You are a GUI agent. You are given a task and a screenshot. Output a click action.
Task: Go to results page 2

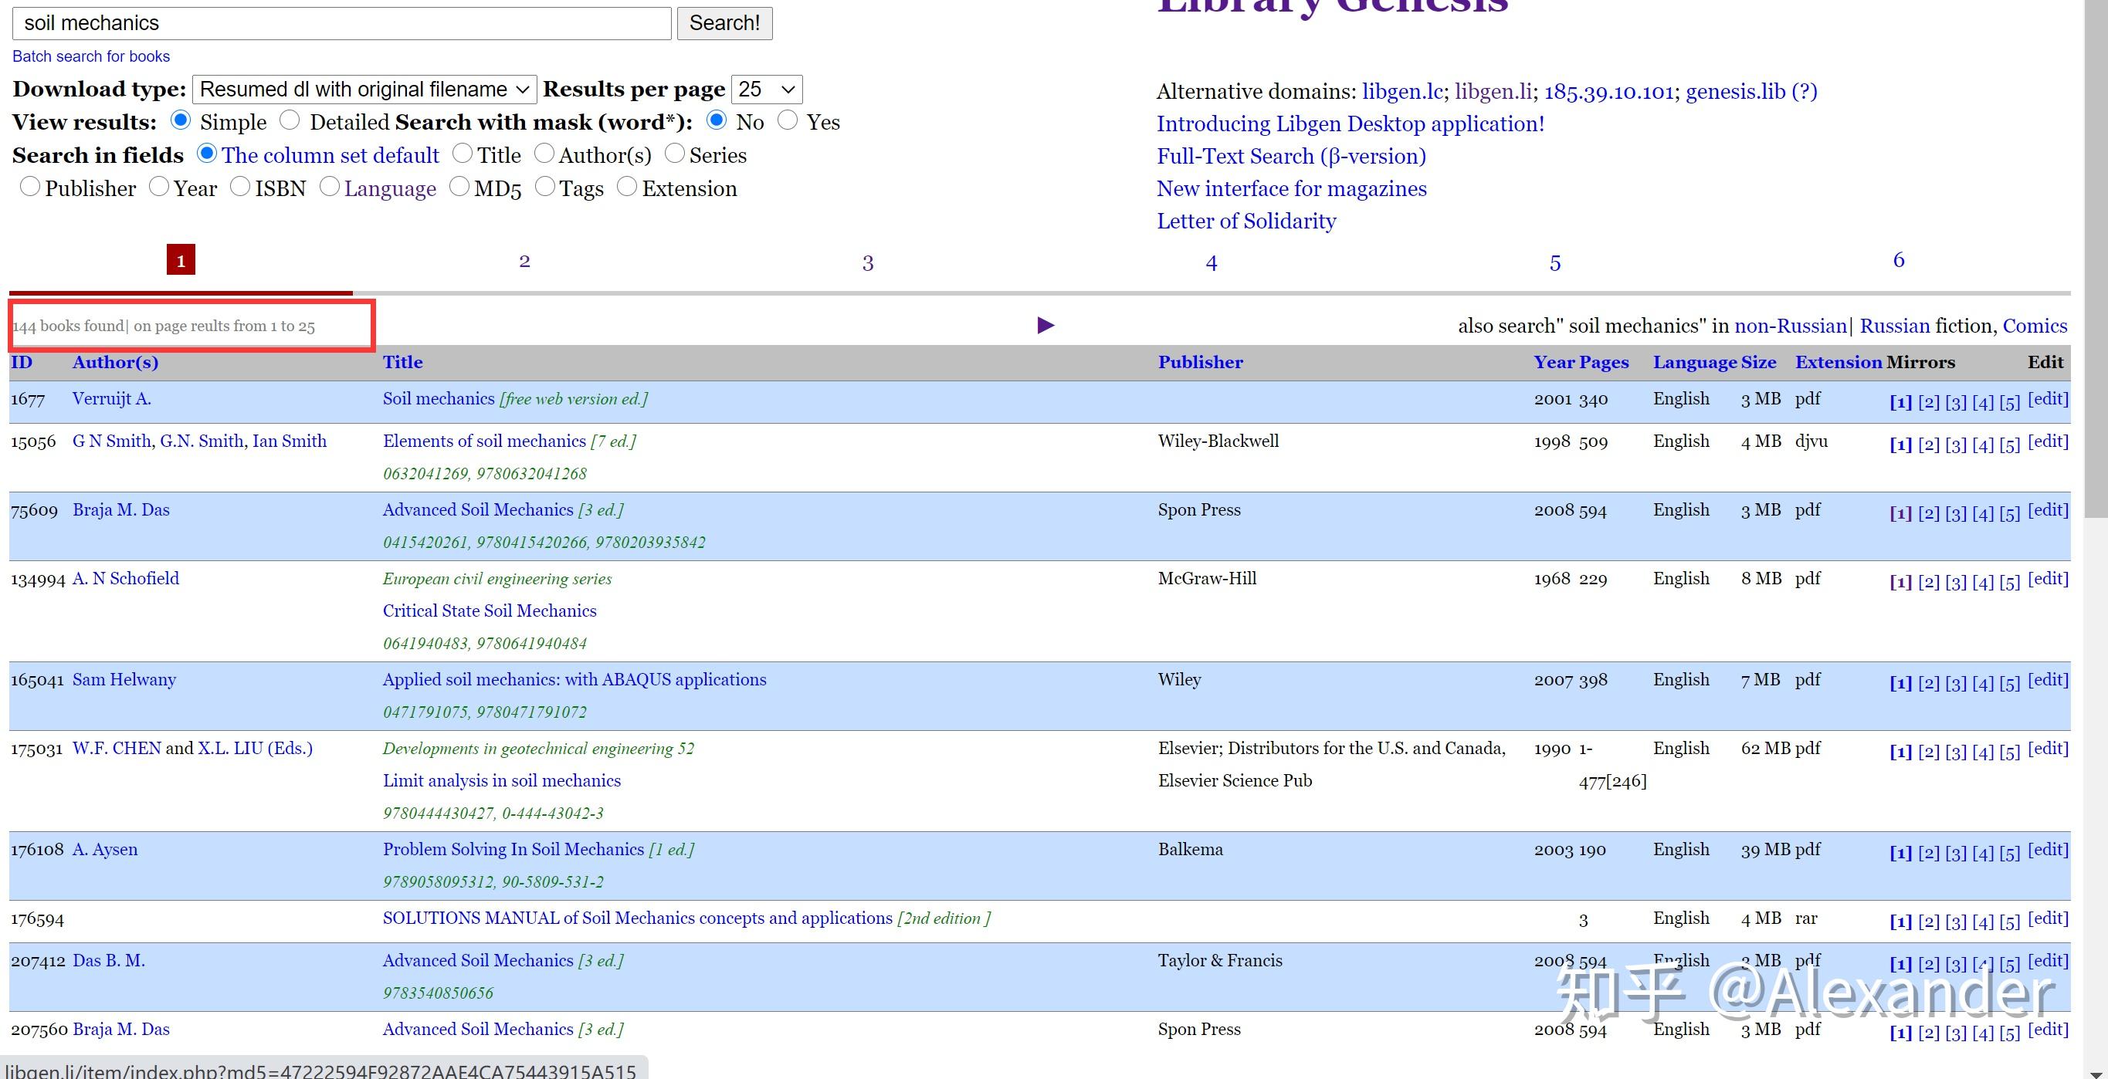click(524, 261)
